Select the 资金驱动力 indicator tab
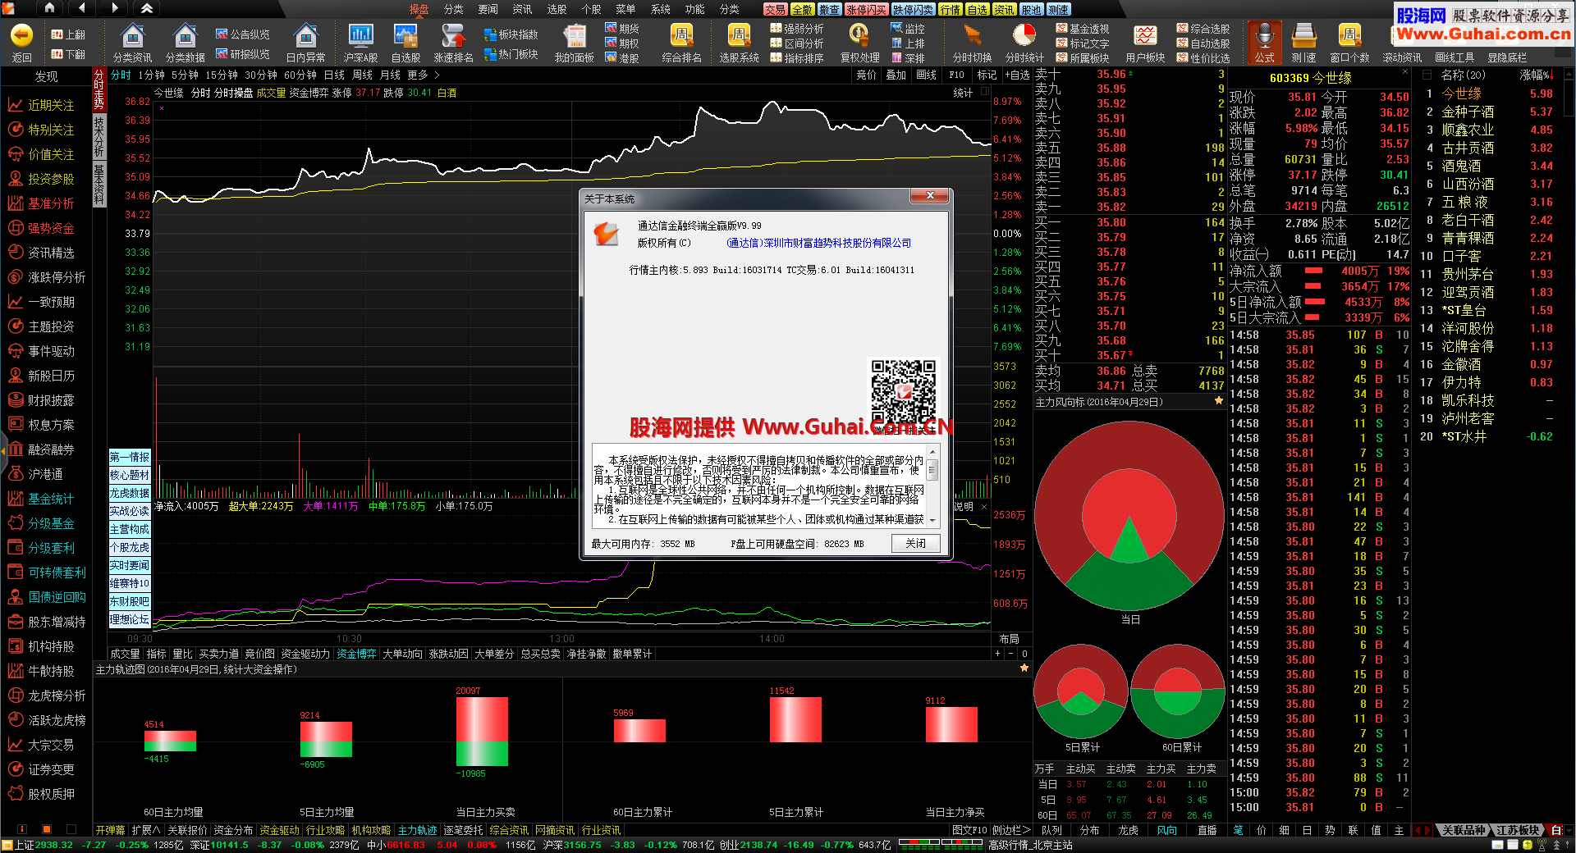The height and width of the screenshot is (853, 1576). point(305,654)
